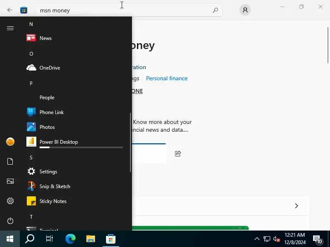Open Documents from Start sidebar

pos(10,161)
